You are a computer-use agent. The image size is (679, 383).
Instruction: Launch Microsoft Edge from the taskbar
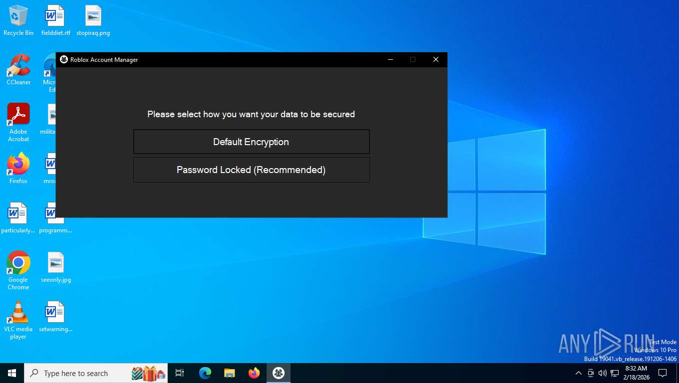pyautogui.click(x=205, y=373)
